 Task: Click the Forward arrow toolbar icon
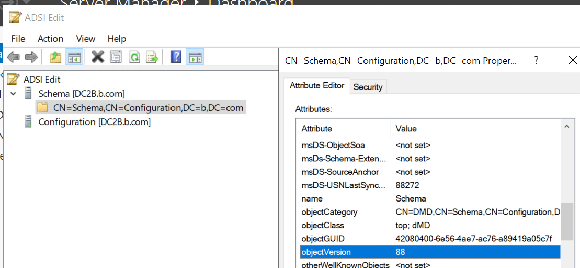pos(31,58)
